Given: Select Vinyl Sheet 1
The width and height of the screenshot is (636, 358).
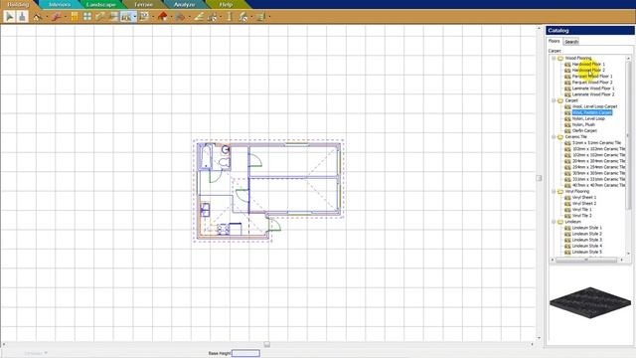Looking at the screenshot, I should pyautogui.click(x=584, y=197).
